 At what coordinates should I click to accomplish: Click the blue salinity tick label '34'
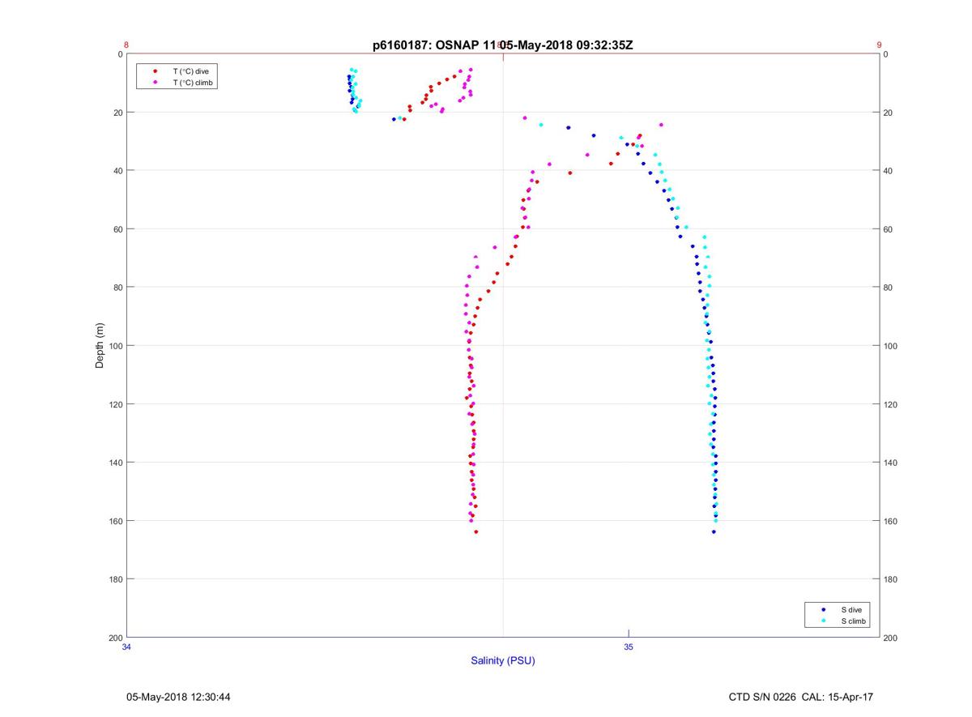pos(126,647)
